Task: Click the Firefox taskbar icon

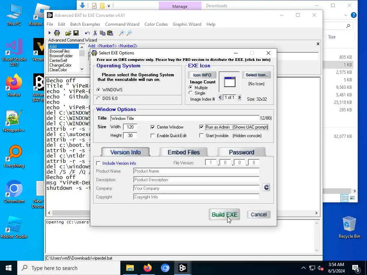Action: (147, 268)
